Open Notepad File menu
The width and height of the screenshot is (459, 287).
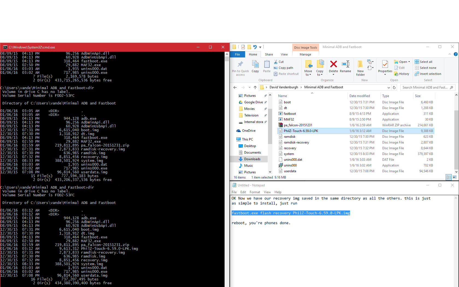point(234,192)
